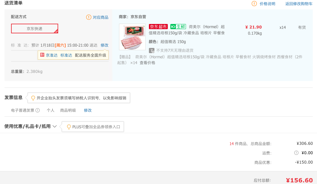Click the payable total ¥156.60

(x=299, y=180)
